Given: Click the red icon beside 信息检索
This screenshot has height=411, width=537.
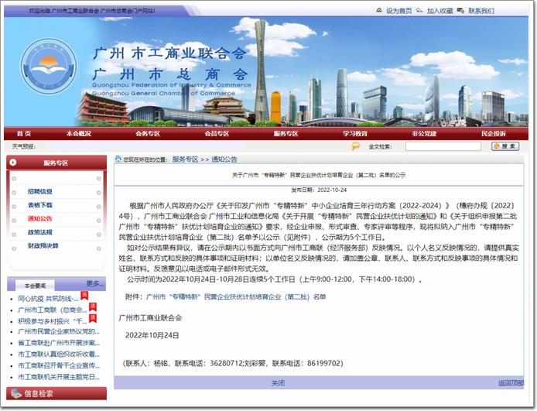Looking at the screenshot, I should (15, 393).
